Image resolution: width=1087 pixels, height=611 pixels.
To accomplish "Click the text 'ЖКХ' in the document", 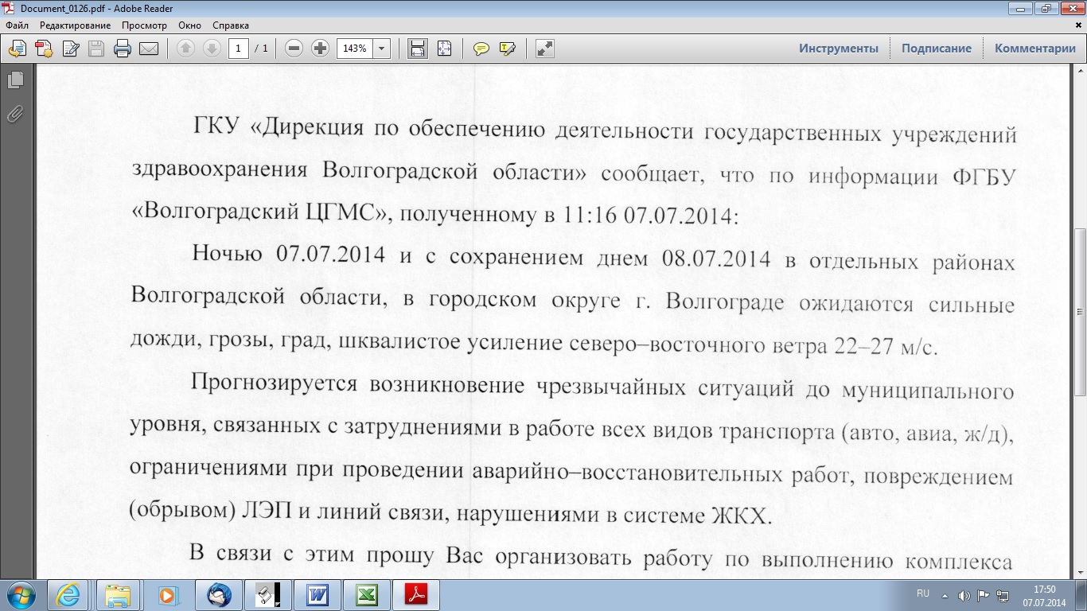I will click(739, 515).
